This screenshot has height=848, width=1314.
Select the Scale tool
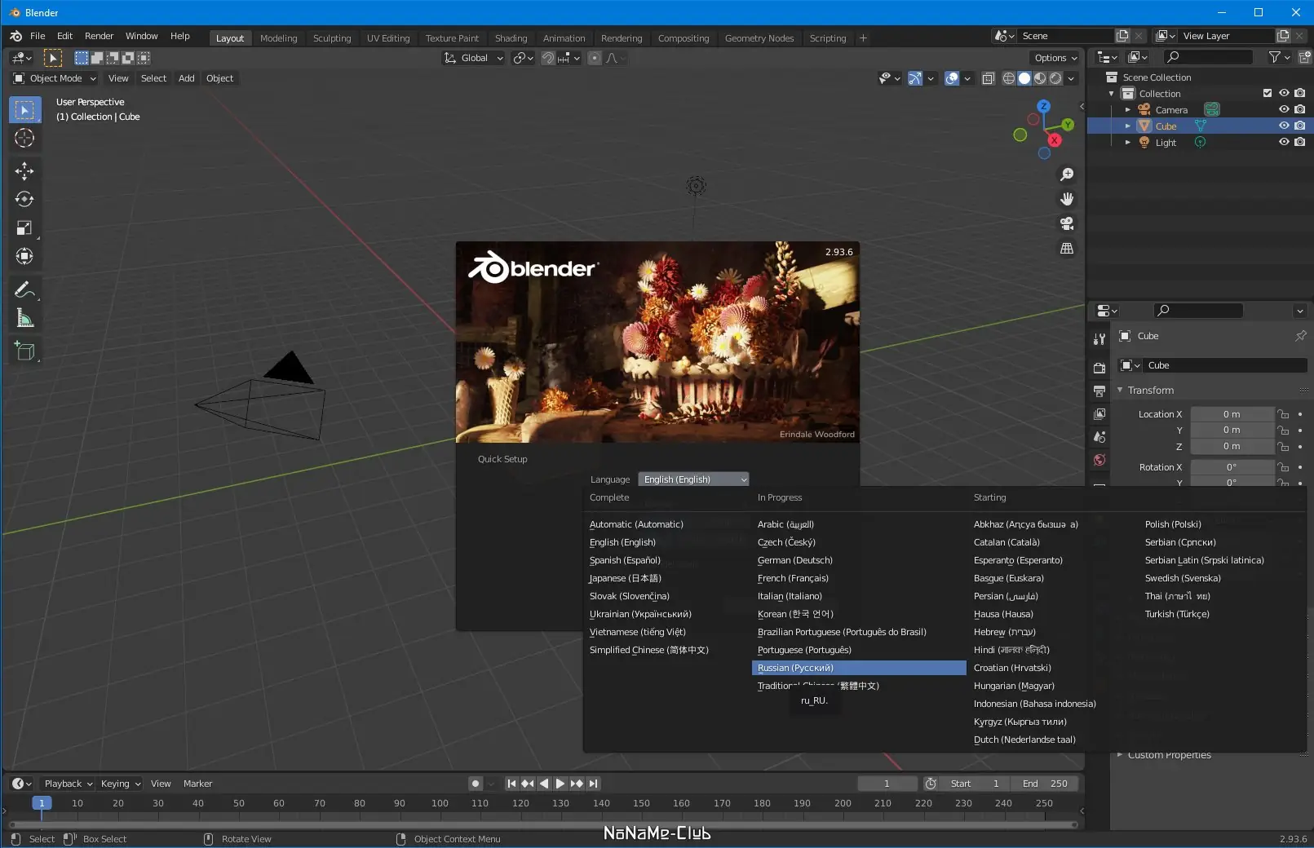click(x=24, y=228)
